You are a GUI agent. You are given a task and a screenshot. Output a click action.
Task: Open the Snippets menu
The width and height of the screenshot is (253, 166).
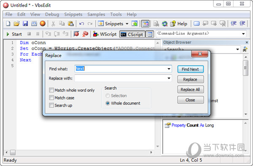click(73, 14)
